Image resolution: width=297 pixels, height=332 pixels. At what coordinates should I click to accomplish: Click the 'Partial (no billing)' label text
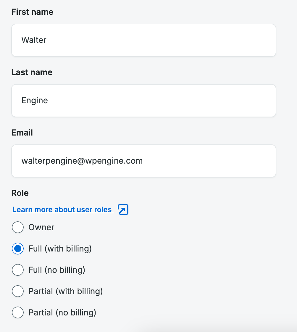[x=62, y=312]
